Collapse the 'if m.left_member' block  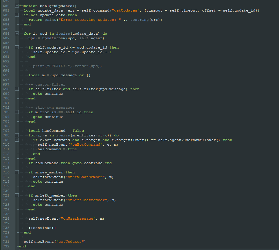(17, 195)
